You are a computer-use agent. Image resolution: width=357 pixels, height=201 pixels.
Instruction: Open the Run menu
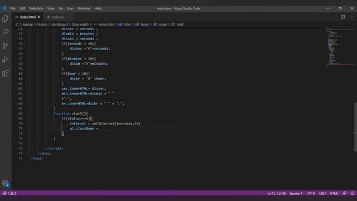pyautogui.click(x=70, y=8)
